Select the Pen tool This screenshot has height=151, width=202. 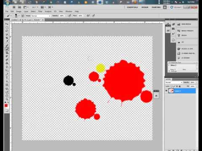(x=7, y=74)
